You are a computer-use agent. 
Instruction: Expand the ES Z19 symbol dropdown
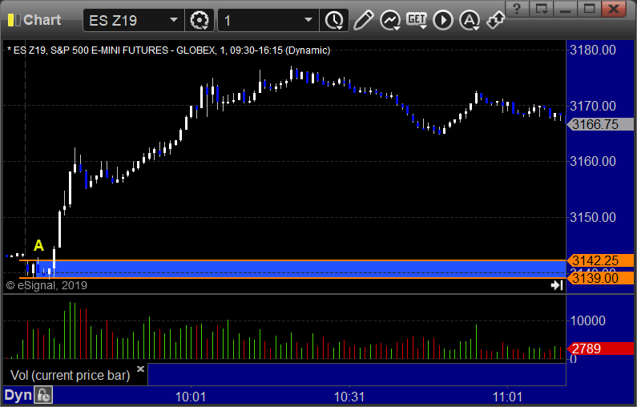(174, 20)
